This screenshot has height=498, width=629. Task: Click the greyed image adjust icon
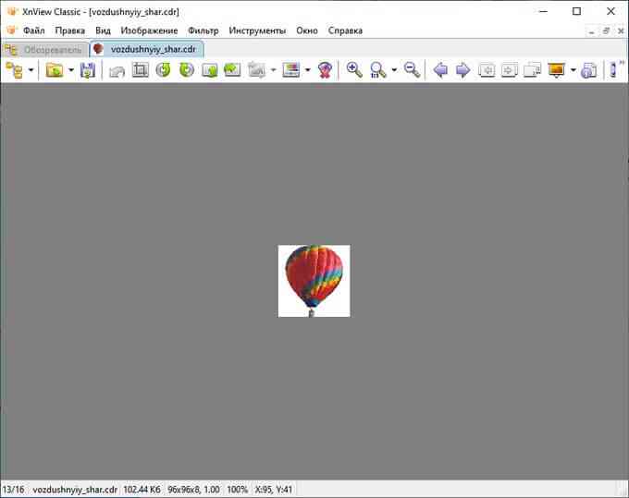click(257, 70)
